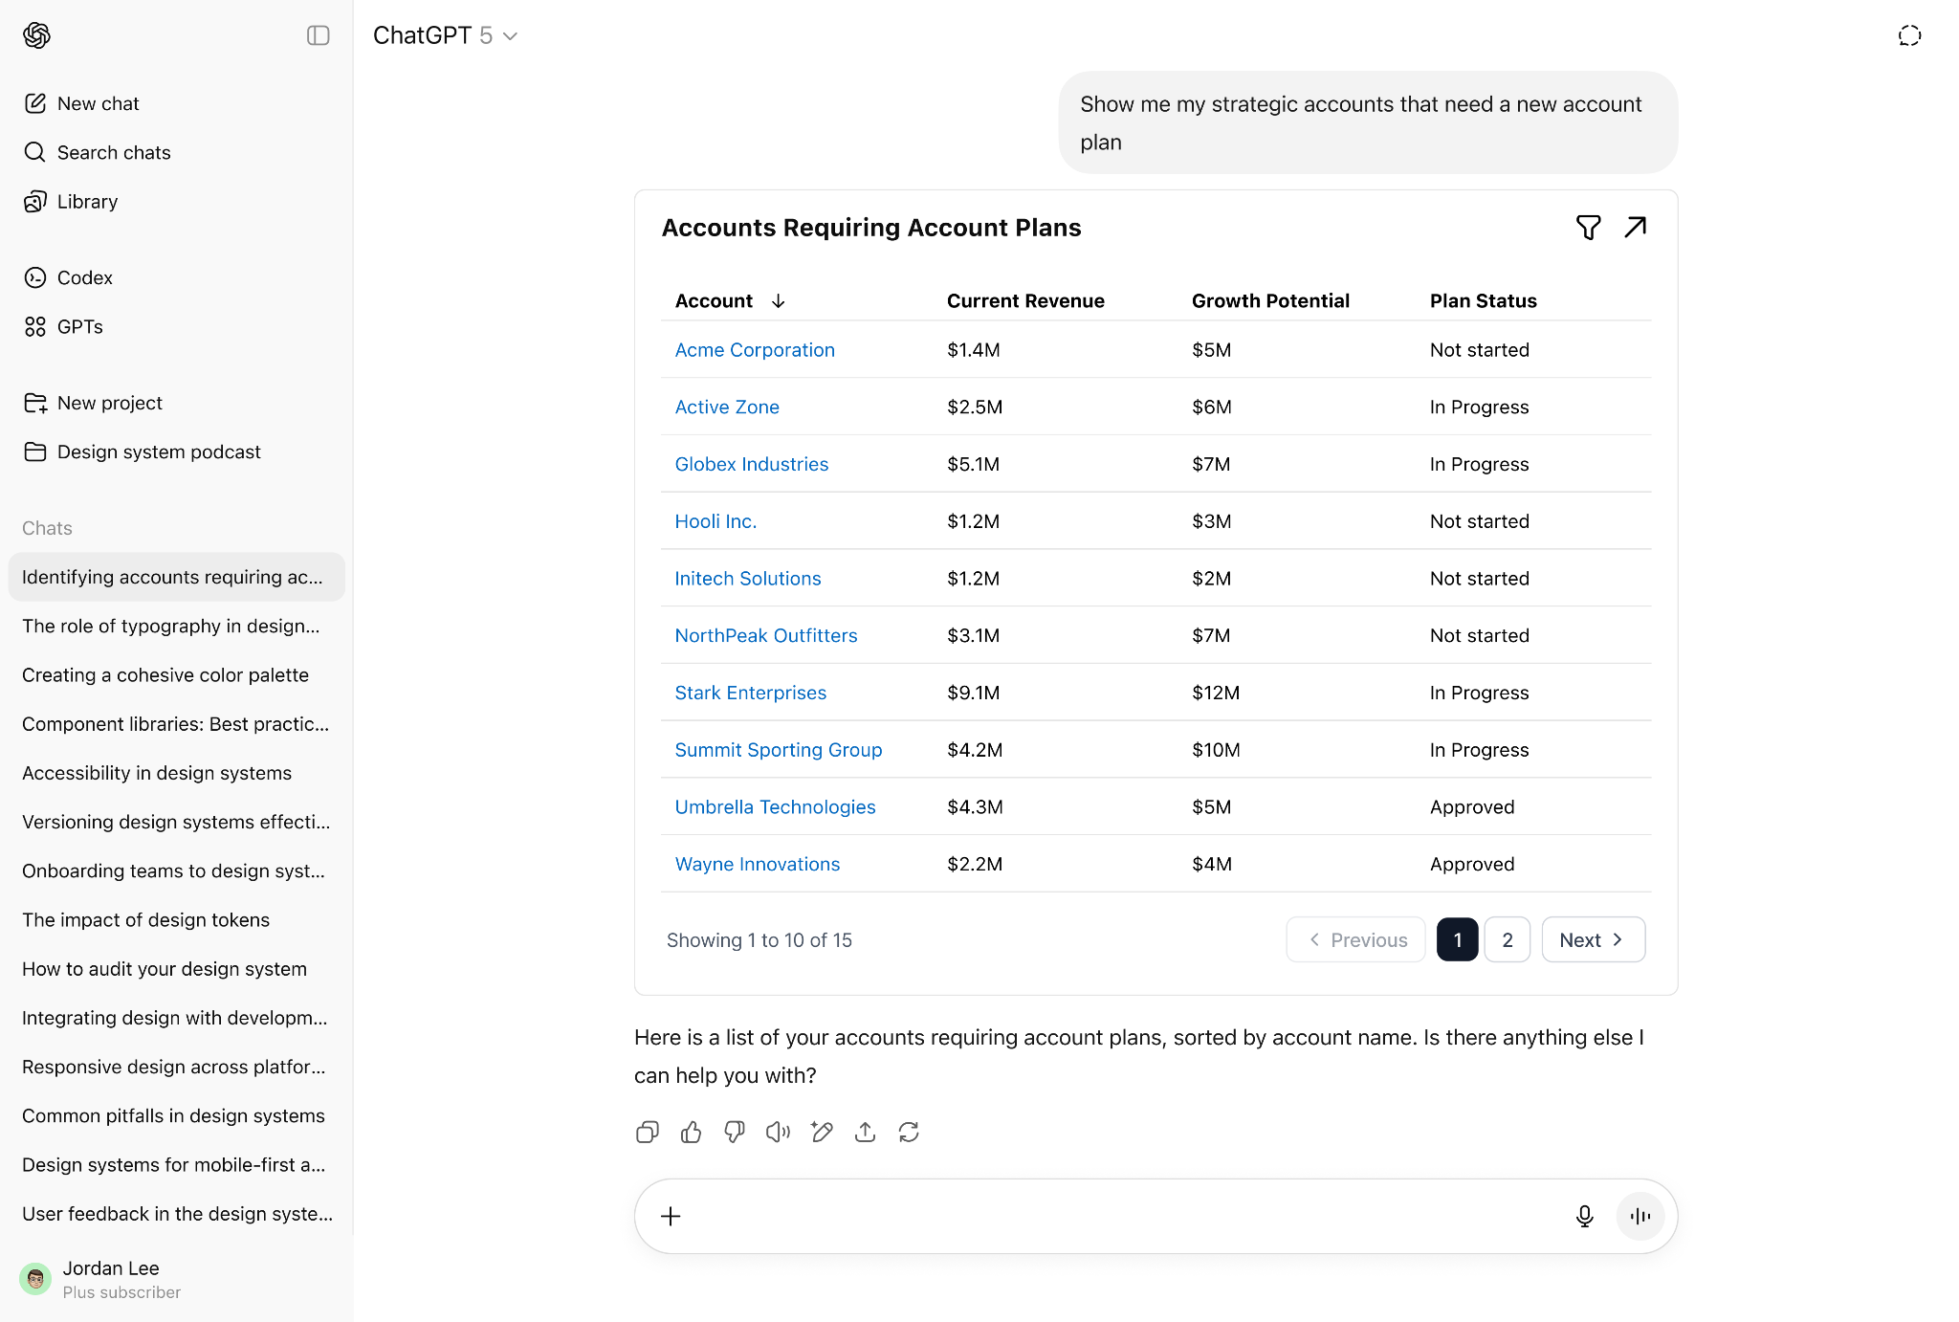The image size is (1959, 1322).
Task: Regenerate the response with the refresh icon
Action: pyautogui.click(x=909, y=1133)
